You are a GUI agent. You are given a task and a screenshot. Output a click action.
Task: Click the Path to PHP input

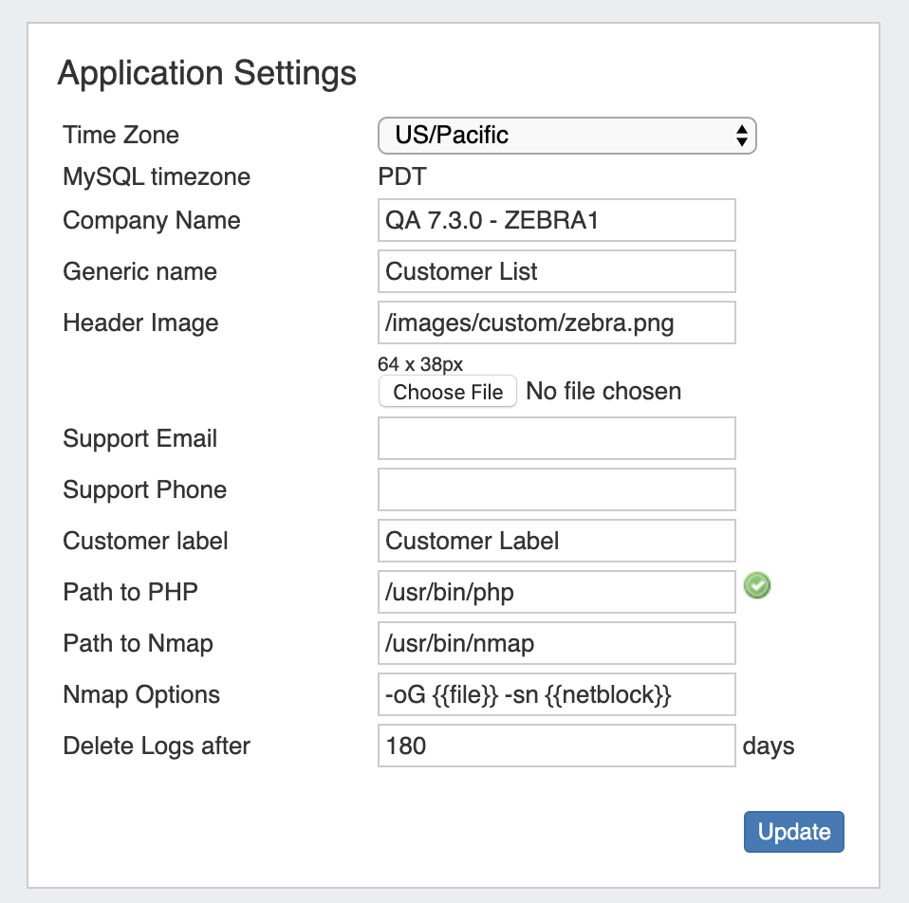[x=556, y=592]
